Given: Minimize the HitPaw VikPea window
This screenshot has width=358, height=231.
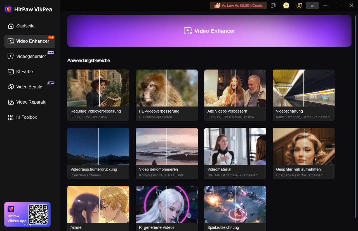Looking at the screenshot, I should coord(325,5).
